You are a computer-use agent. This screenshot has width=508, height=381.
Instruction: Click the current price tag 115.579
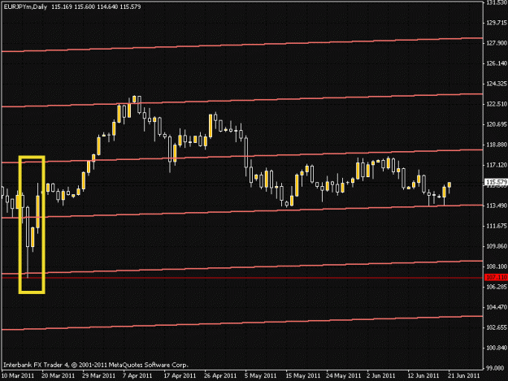tap(497, 182)
